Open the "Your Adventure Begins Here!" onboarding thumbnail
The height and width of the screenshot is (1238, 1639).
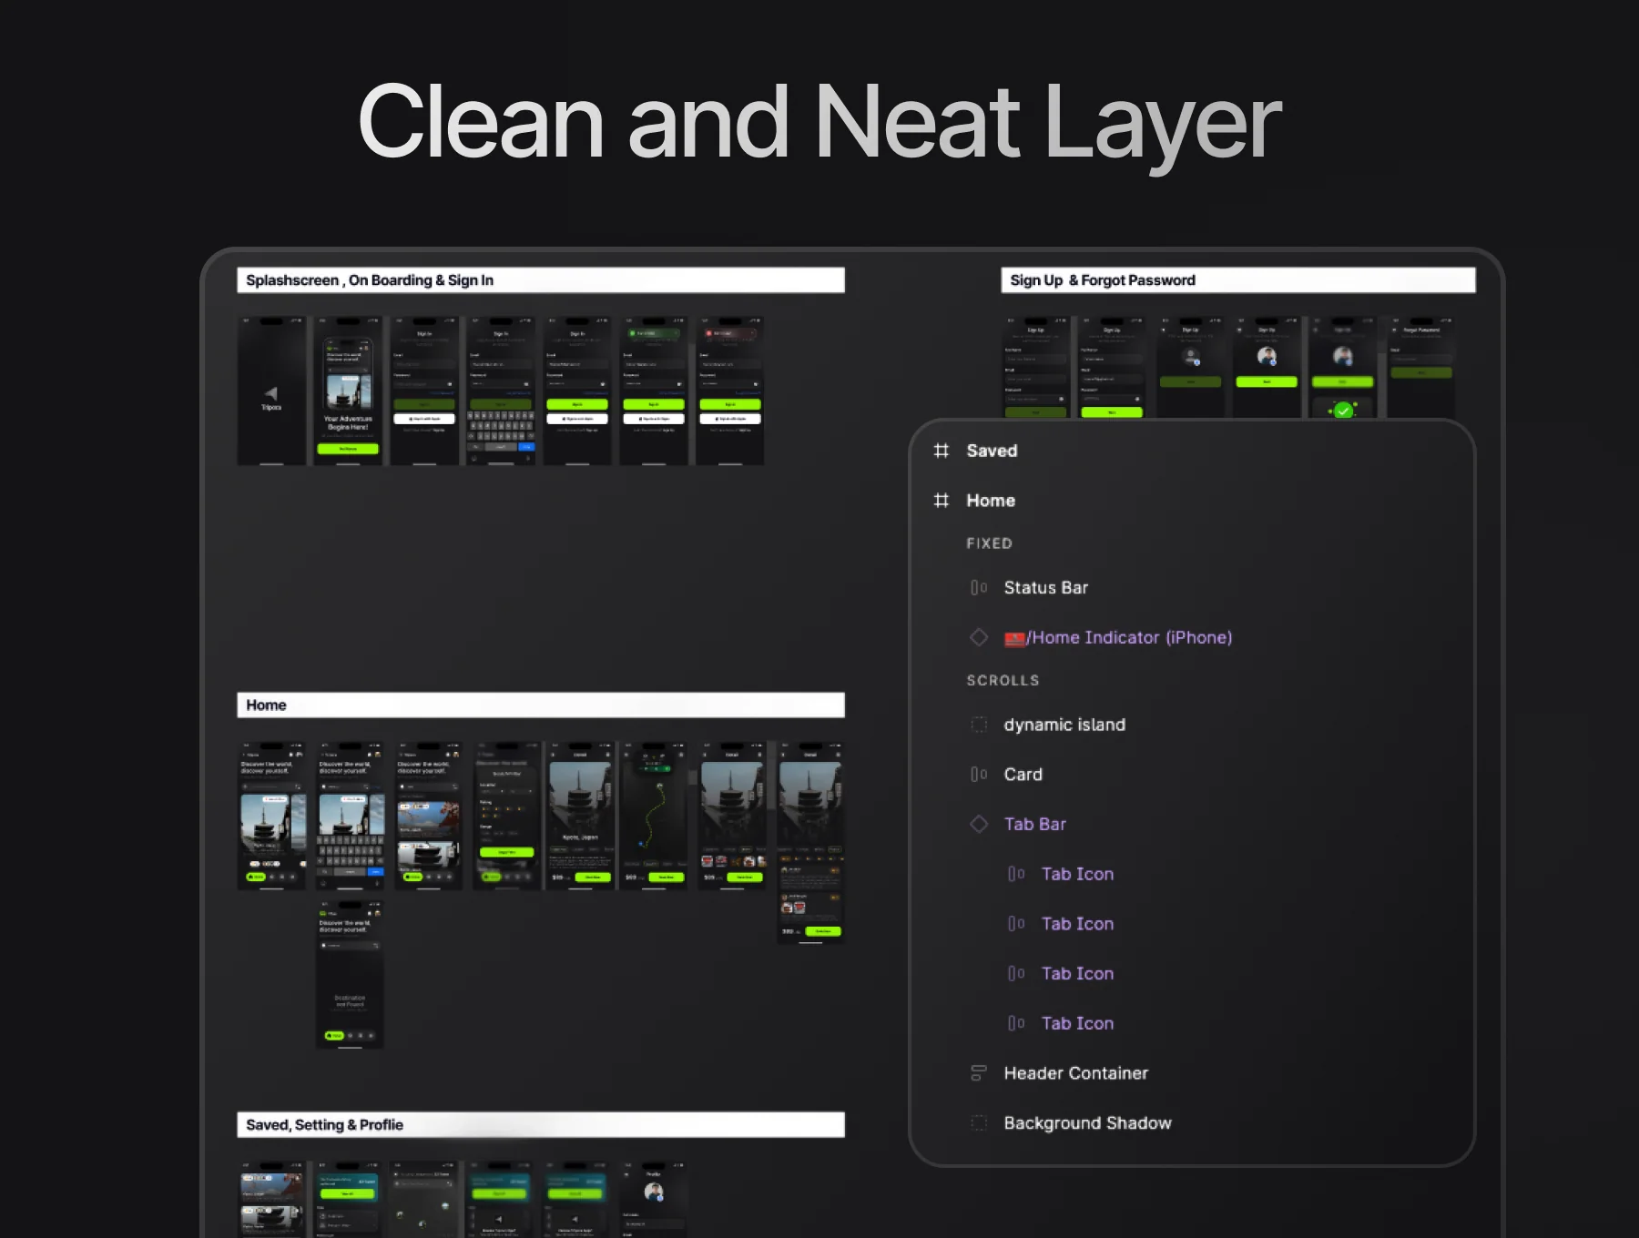(348, 391)
